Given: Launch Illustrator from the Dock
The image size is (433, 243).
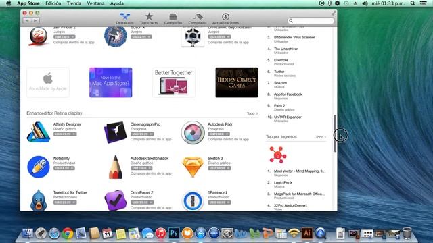Looking at the screenshot, I should [x=307, y=234].
